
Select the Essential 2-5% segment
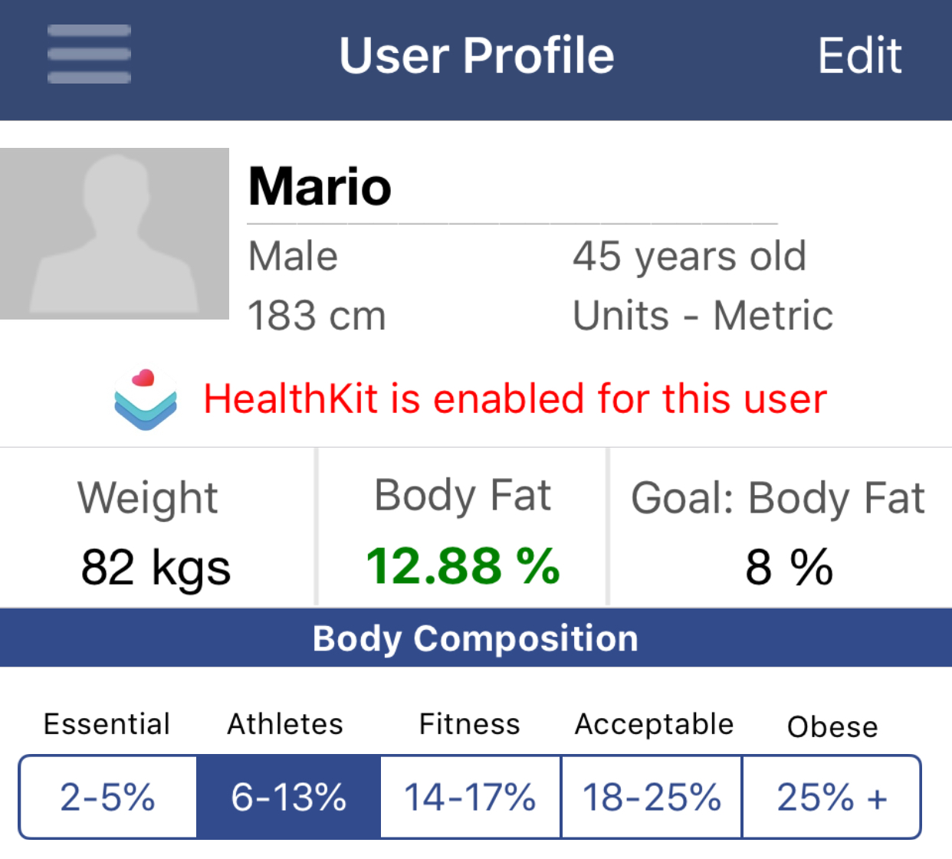click(x=108, y=797)
